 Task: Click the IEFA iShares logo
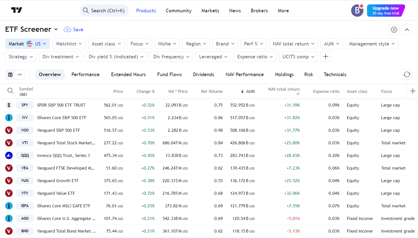[x=9, y=206]
